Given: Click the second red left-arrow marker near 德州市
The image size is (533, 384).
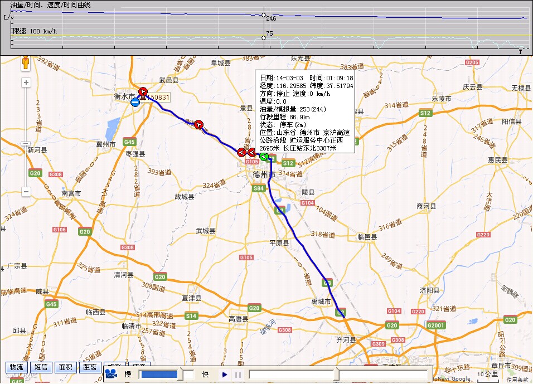Looking at the screenshot, I should (253, 151).
